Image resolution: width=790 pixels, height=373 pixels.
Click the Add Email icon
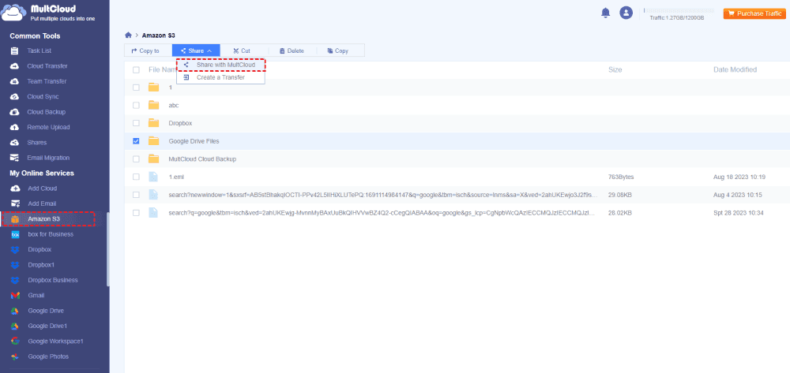coord(15,203)
